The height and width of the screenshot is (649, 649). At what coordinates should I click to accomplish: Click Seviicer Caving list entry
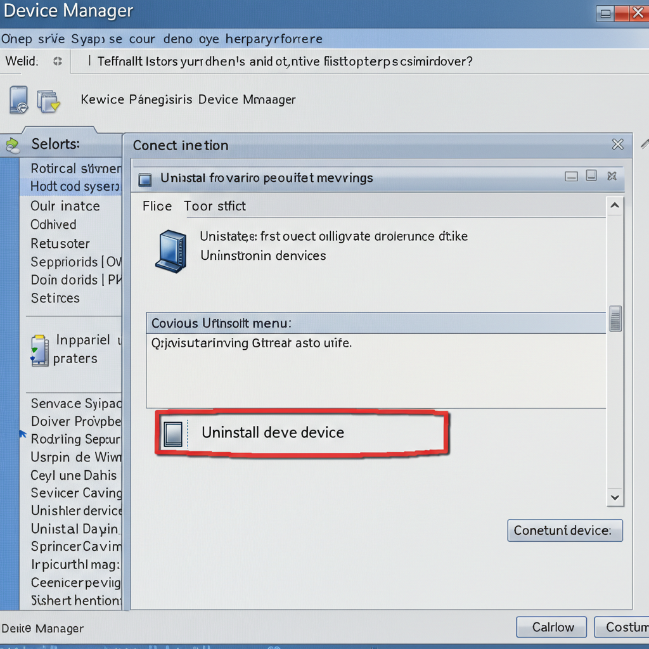point(76,492)
